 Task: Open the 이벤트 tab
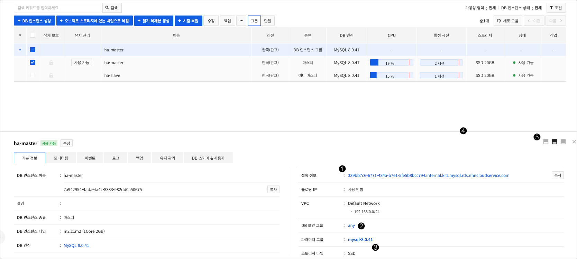point(90,158)
